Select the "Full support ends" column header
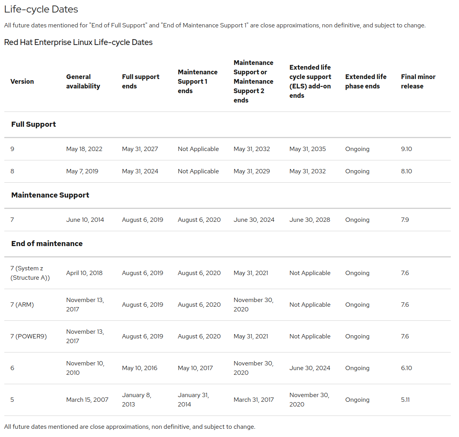The image size is (459, 437). pos(141,81)
